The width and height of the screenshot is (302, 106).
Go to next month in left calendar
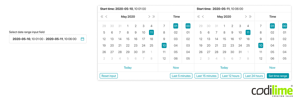(149, 17)
